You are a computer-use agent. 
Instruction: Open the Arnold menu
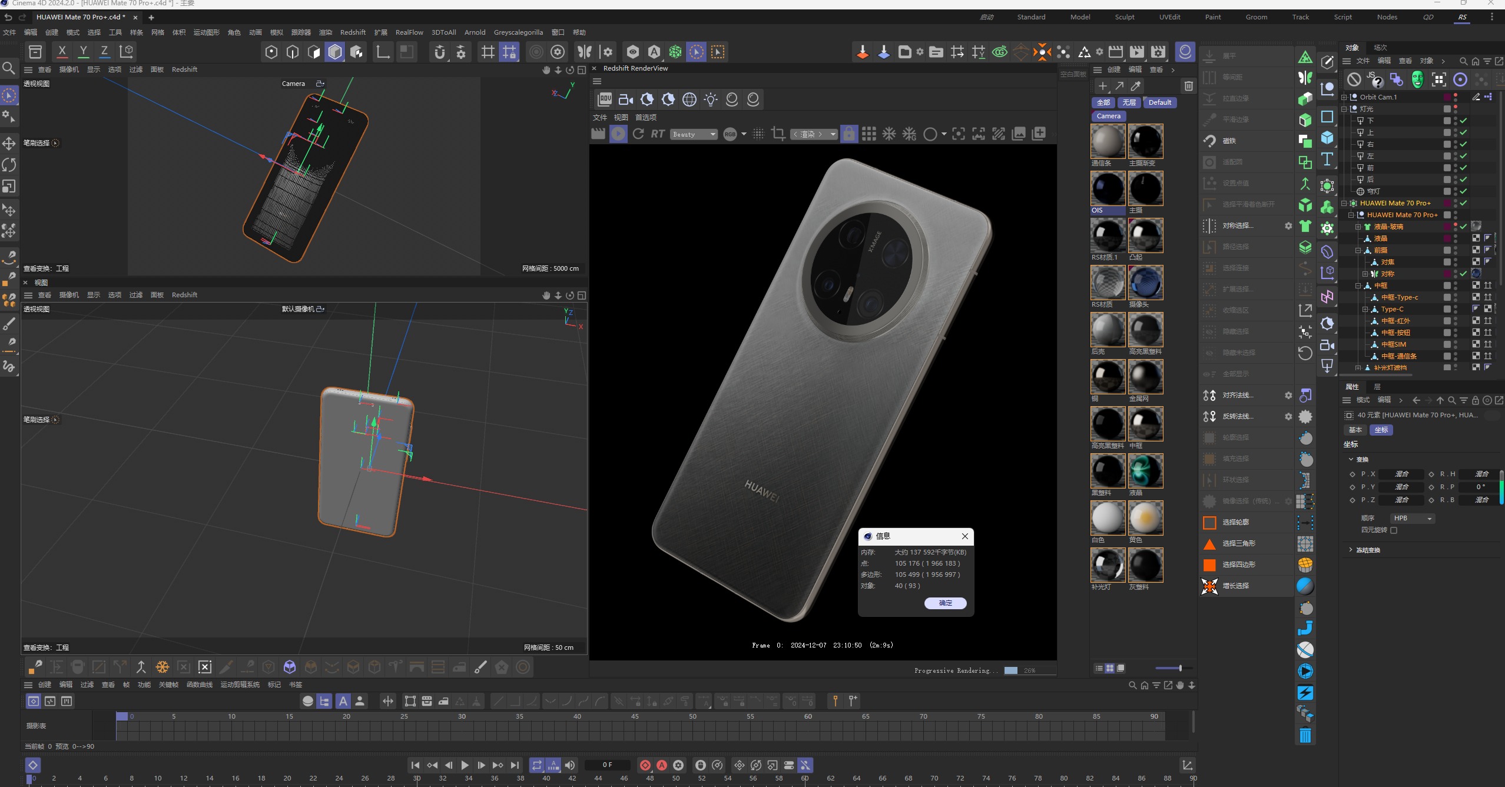pyautogui.click(x=475, y=32)
